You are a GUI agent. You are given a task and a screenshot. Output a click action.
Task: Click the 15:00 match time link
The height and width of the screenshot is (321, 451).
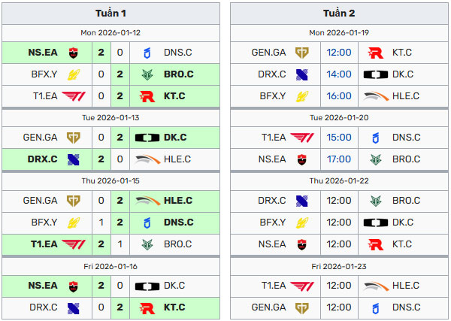(339, 138)
